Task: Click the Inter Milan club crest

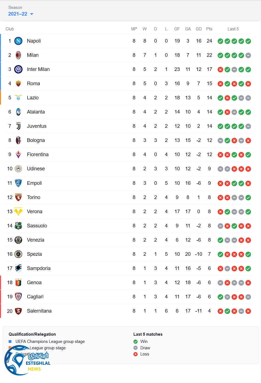Action: tap(18, 69)
